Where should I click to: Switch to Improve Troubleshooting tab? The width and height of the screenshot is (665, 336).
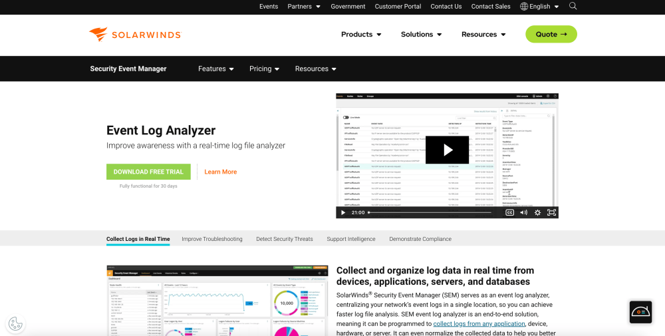point(212,239)
